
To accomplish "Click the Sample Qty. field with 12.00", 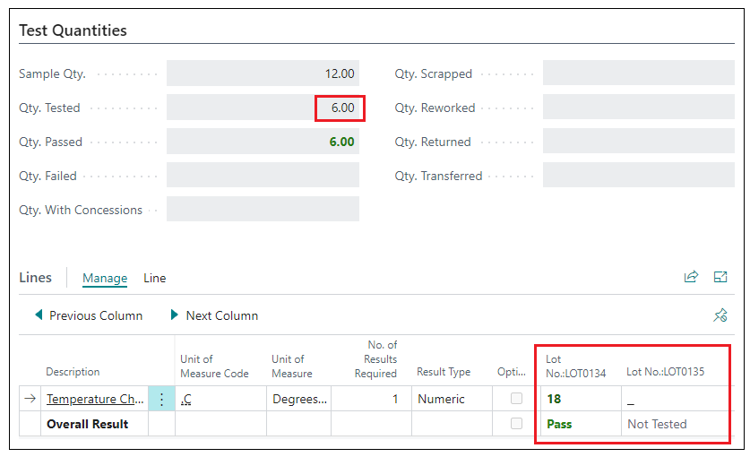I will pos(263,74).
